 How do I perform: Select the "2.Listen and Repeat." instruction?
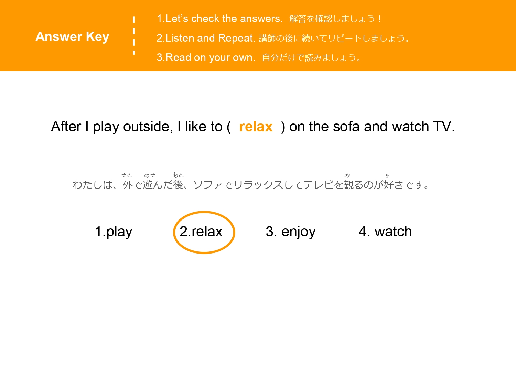click(x=205, y=38)
